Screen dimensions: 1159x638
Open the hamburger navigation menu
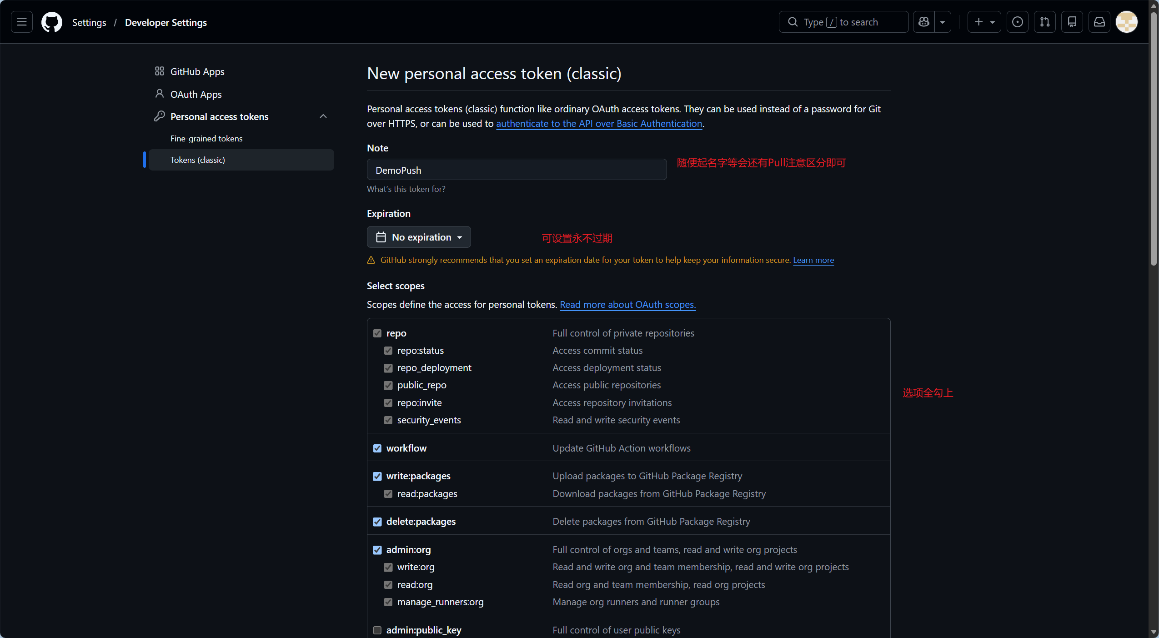pyautogui.click(x=22, y=22)
